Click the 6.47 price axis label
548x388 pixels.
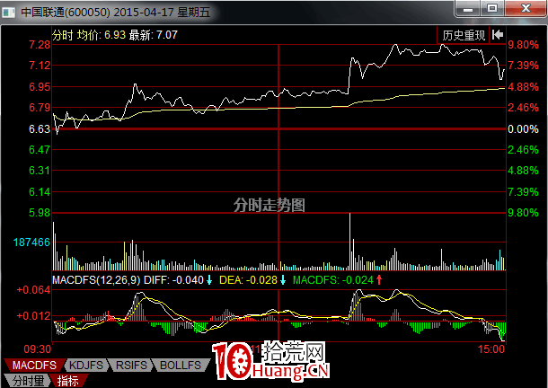[40, 150]
